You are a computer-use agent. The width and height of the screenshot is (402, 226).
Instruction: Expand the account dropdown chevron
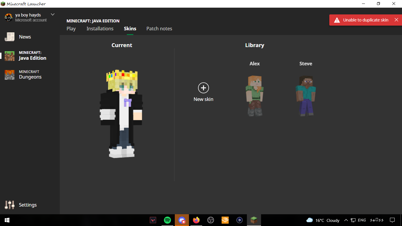pyautogui.click(x=53, y=14)
